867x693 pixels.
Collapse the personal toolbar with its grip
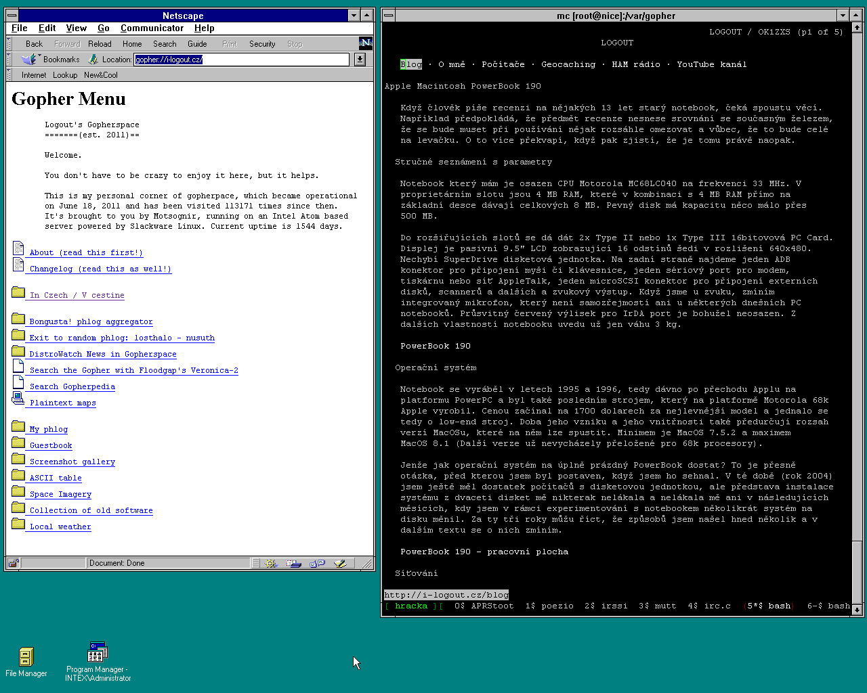[x=9, y=75]
